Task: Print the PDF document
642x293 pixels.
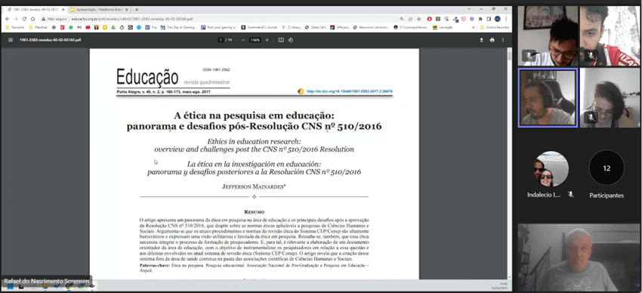Action: tap(492, 40)
